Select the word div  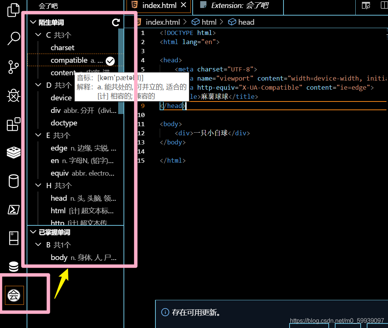click(55, 110)
